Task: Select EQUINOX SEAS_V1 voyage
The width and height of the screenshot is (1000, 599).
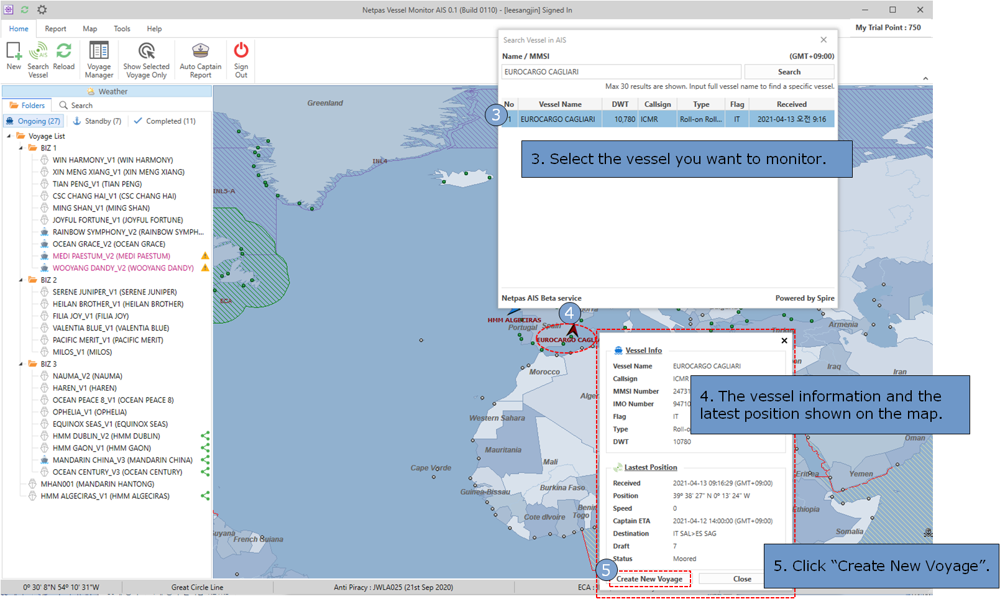Action: click(110, 424)
